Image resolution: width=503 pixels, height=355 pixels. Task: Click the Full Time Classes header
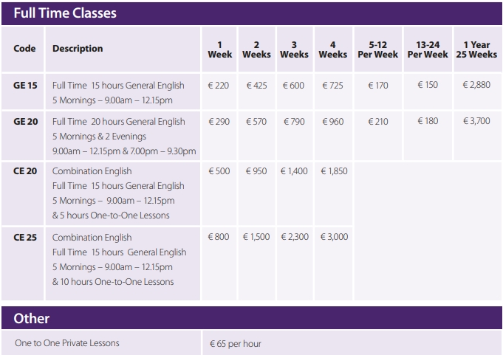point(65,13)
